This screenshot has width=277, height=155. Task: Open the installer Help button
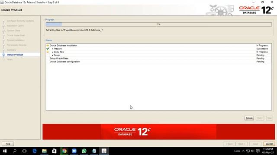click(x=8, y=144)
